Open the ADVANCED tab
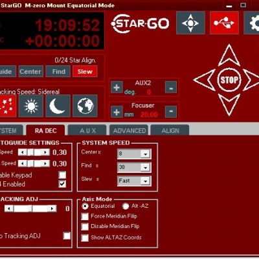The height and width of the screenshot is (259, 259). pos(129,131)
